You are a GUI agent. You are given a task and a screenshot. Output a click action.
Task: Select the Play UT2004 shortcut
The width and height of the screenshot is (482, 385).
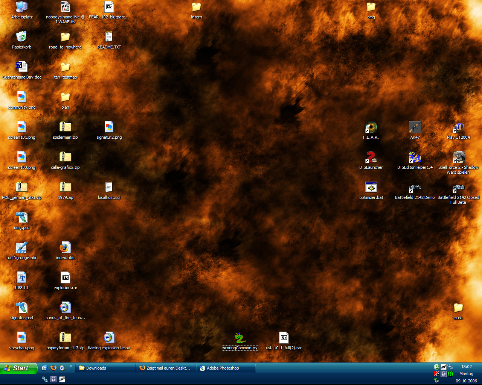pos(459,130)
